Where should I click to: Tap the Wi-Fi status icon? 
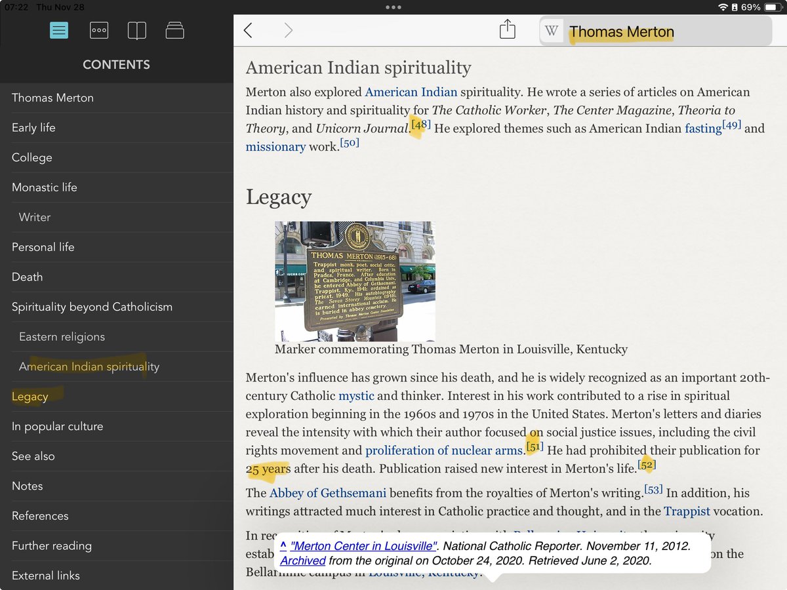tap(723, 7)
